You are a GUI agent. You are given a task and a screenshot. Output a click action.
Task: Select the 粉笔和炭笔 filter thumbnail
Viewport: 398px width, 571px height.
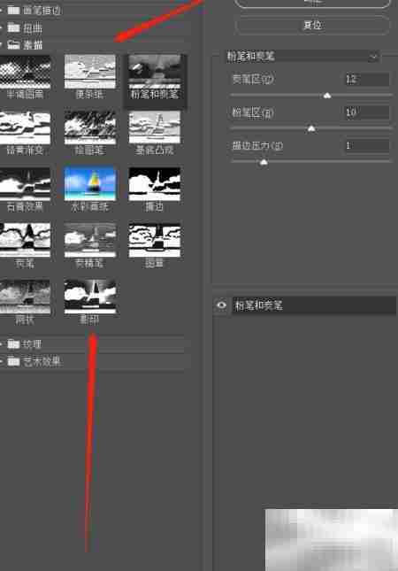coord(155,72)
